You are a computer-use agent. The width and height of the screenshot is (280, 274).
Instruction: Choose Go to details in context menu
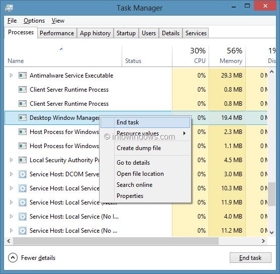pyautogui.click(x=145, y=163)
